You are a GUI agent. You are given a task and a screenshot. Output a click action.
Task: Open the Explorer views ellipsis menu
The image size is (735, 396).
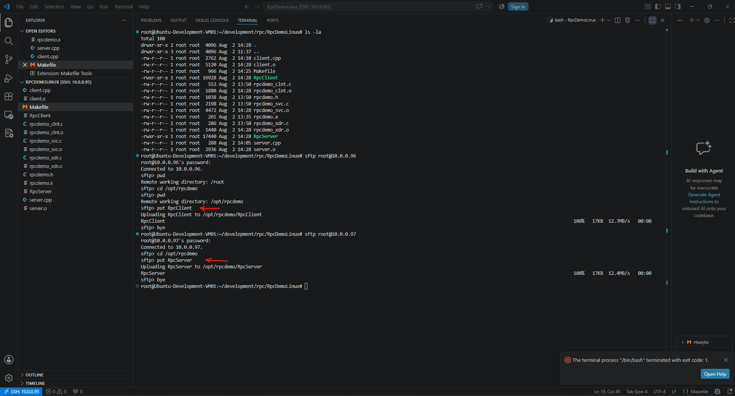pos(124,20)
